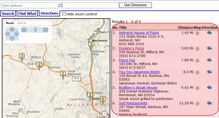
Task: Switch to the Find What tab
Action: coord(27,13)
